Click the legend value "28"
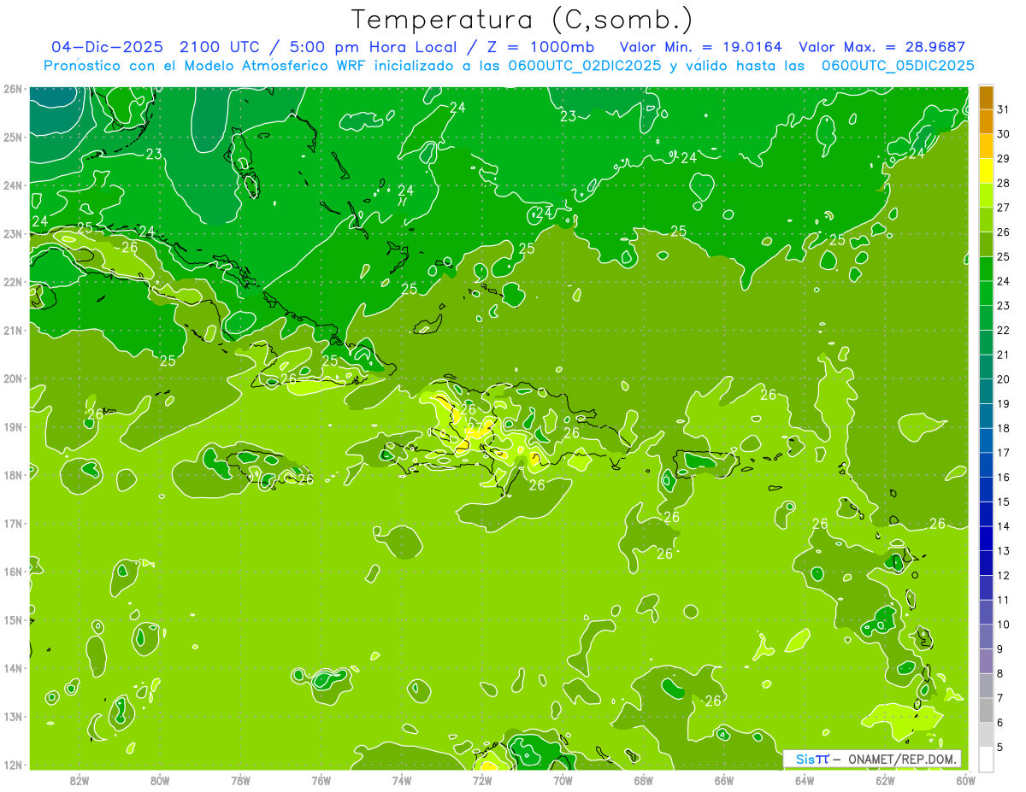The image size is (1026, 792). [1003, 183]
